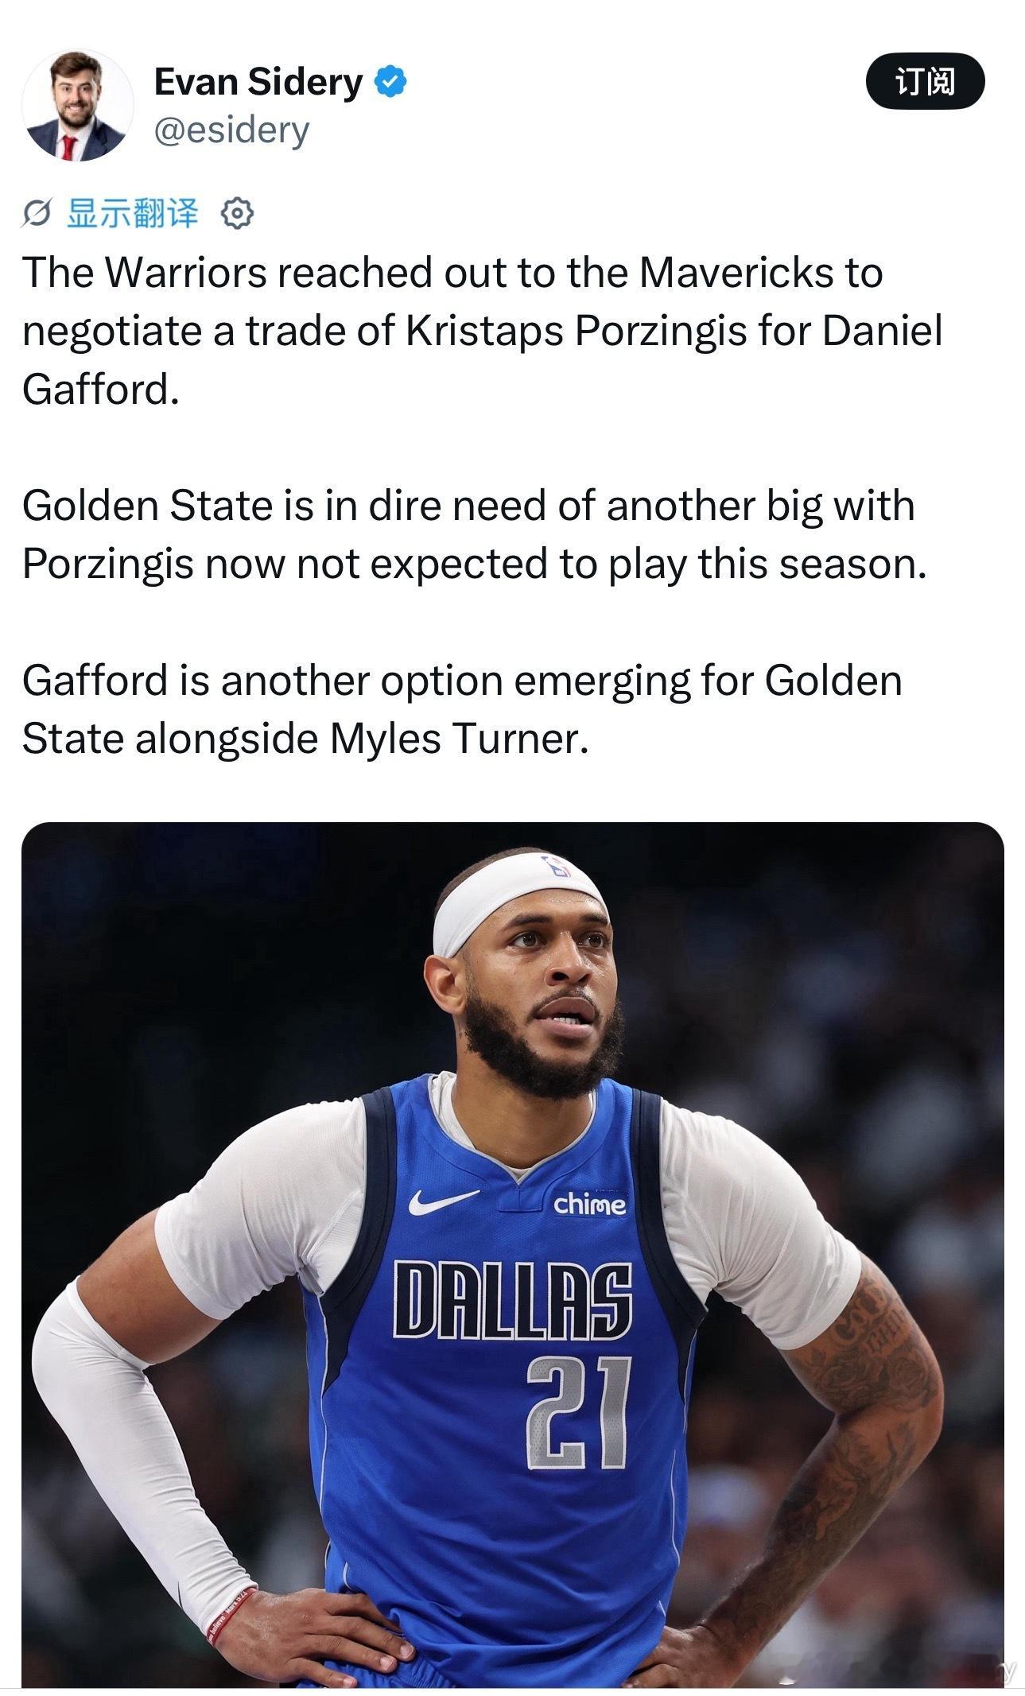Click the blue verified badge
Image resolution: width=1025 pixels, height=1696 pixels.
click(390, 82)
